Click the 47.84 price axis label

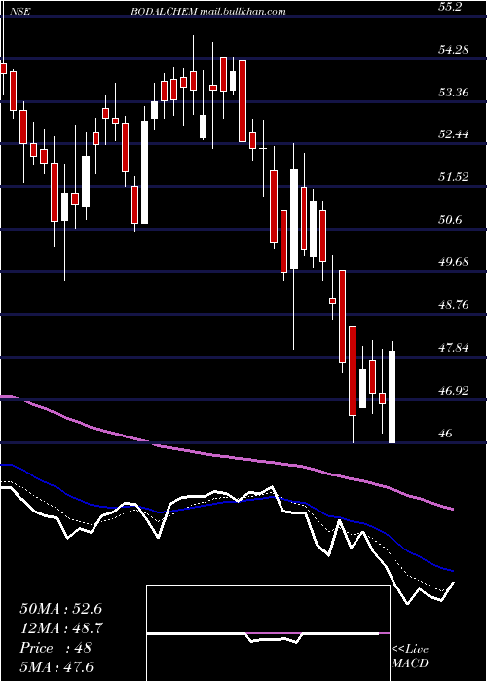455,348
